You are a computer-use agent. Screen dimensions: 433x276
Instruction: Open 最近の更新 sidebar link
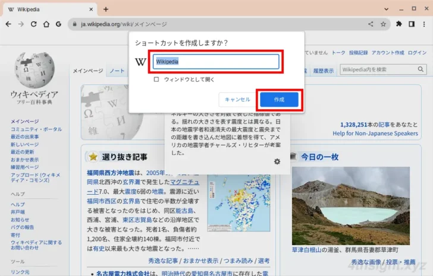(23, 152)
